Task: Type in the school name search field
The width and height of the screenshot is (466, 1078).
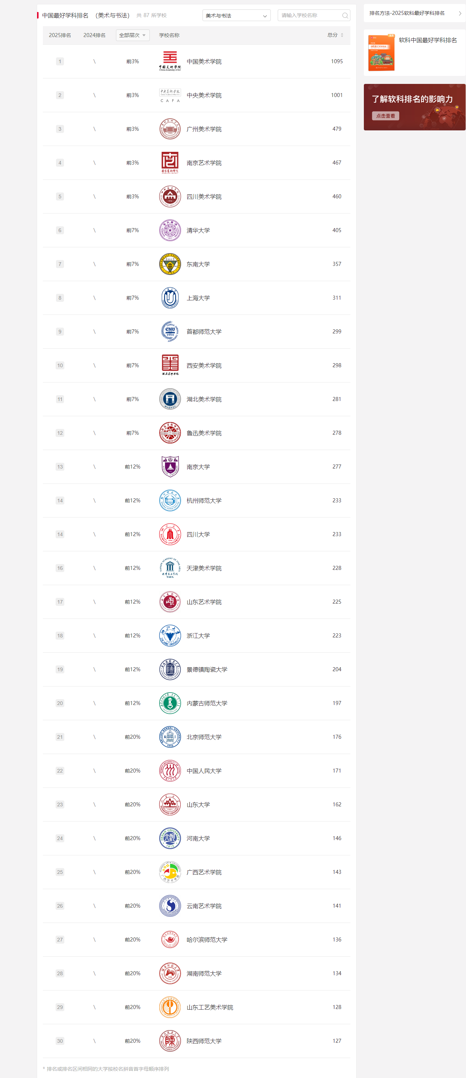Action: point(310,16)
